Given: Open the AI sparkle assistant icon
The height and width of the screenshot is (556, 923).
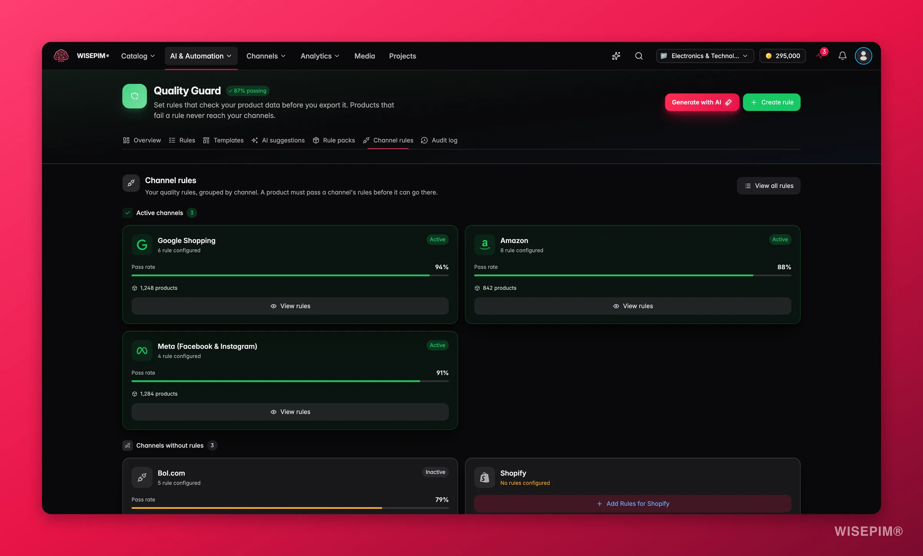Looking at the screenshot, I should (x=616, y=56).
